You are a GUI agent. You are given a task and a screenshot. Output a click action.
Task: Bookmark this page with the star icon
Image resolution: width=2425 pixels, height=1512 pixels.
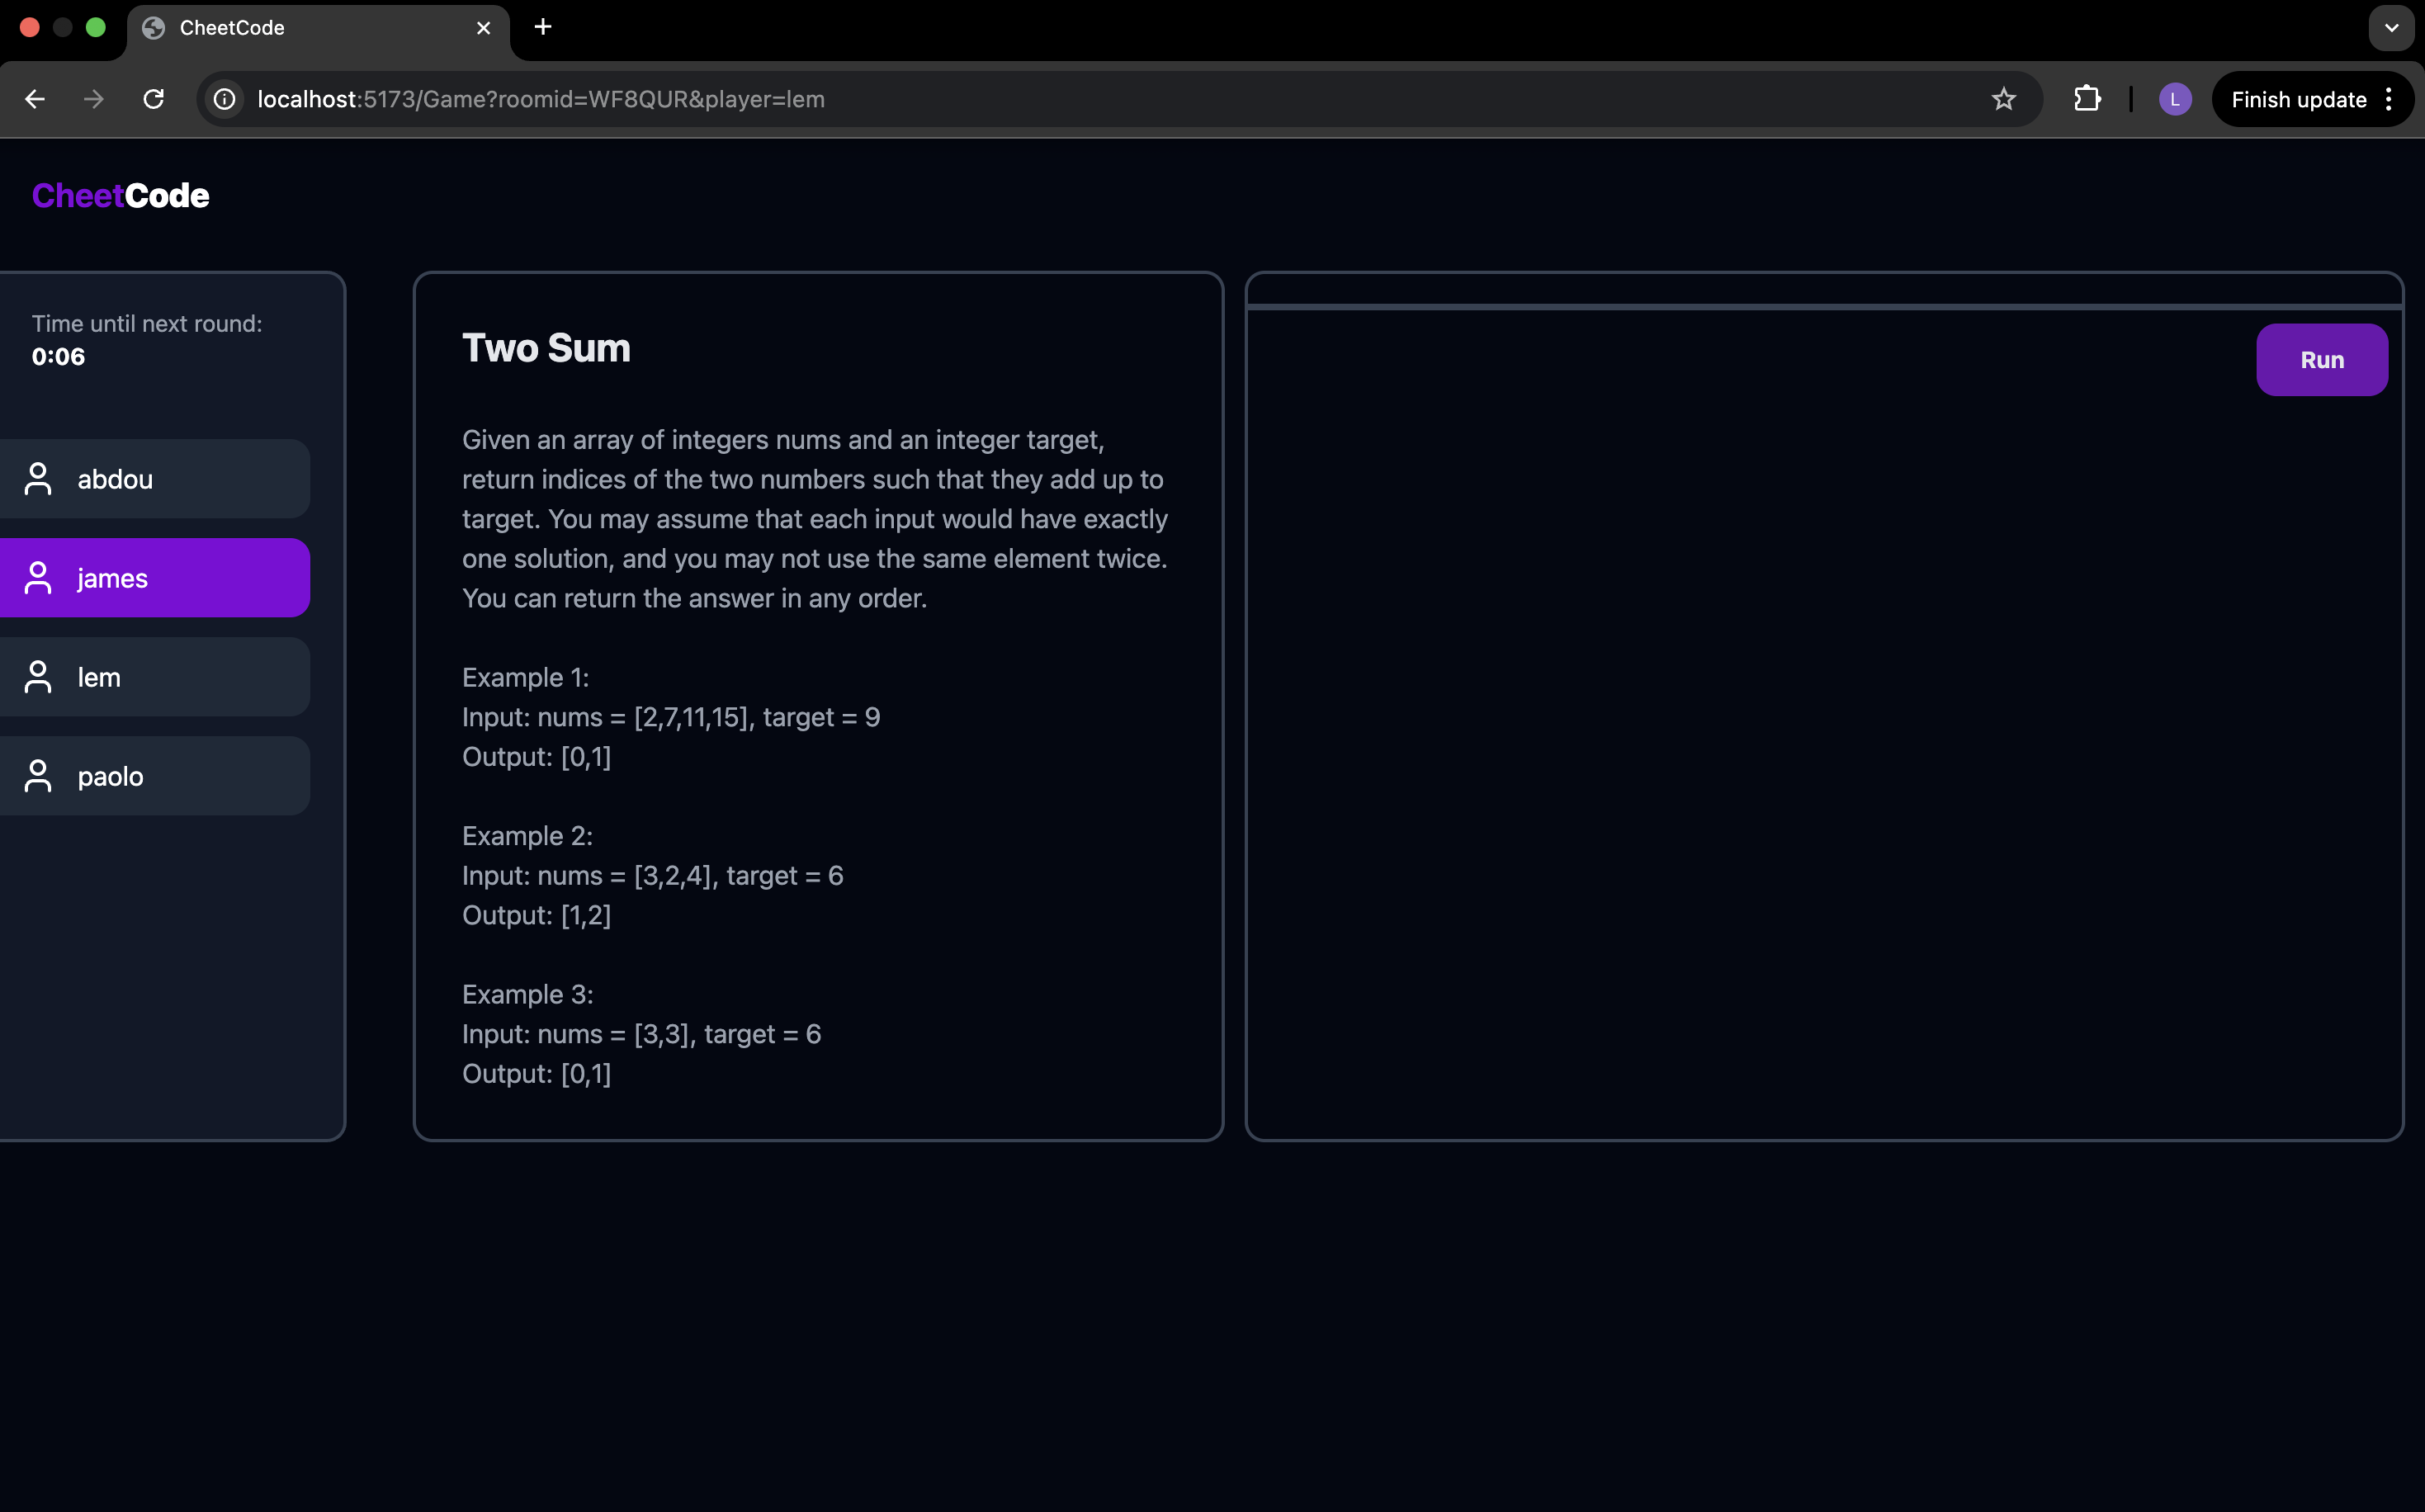pos(2003,99)
